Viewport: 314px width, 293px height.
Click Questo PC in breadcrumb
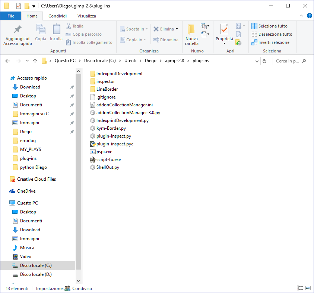[x=65, y=61]
